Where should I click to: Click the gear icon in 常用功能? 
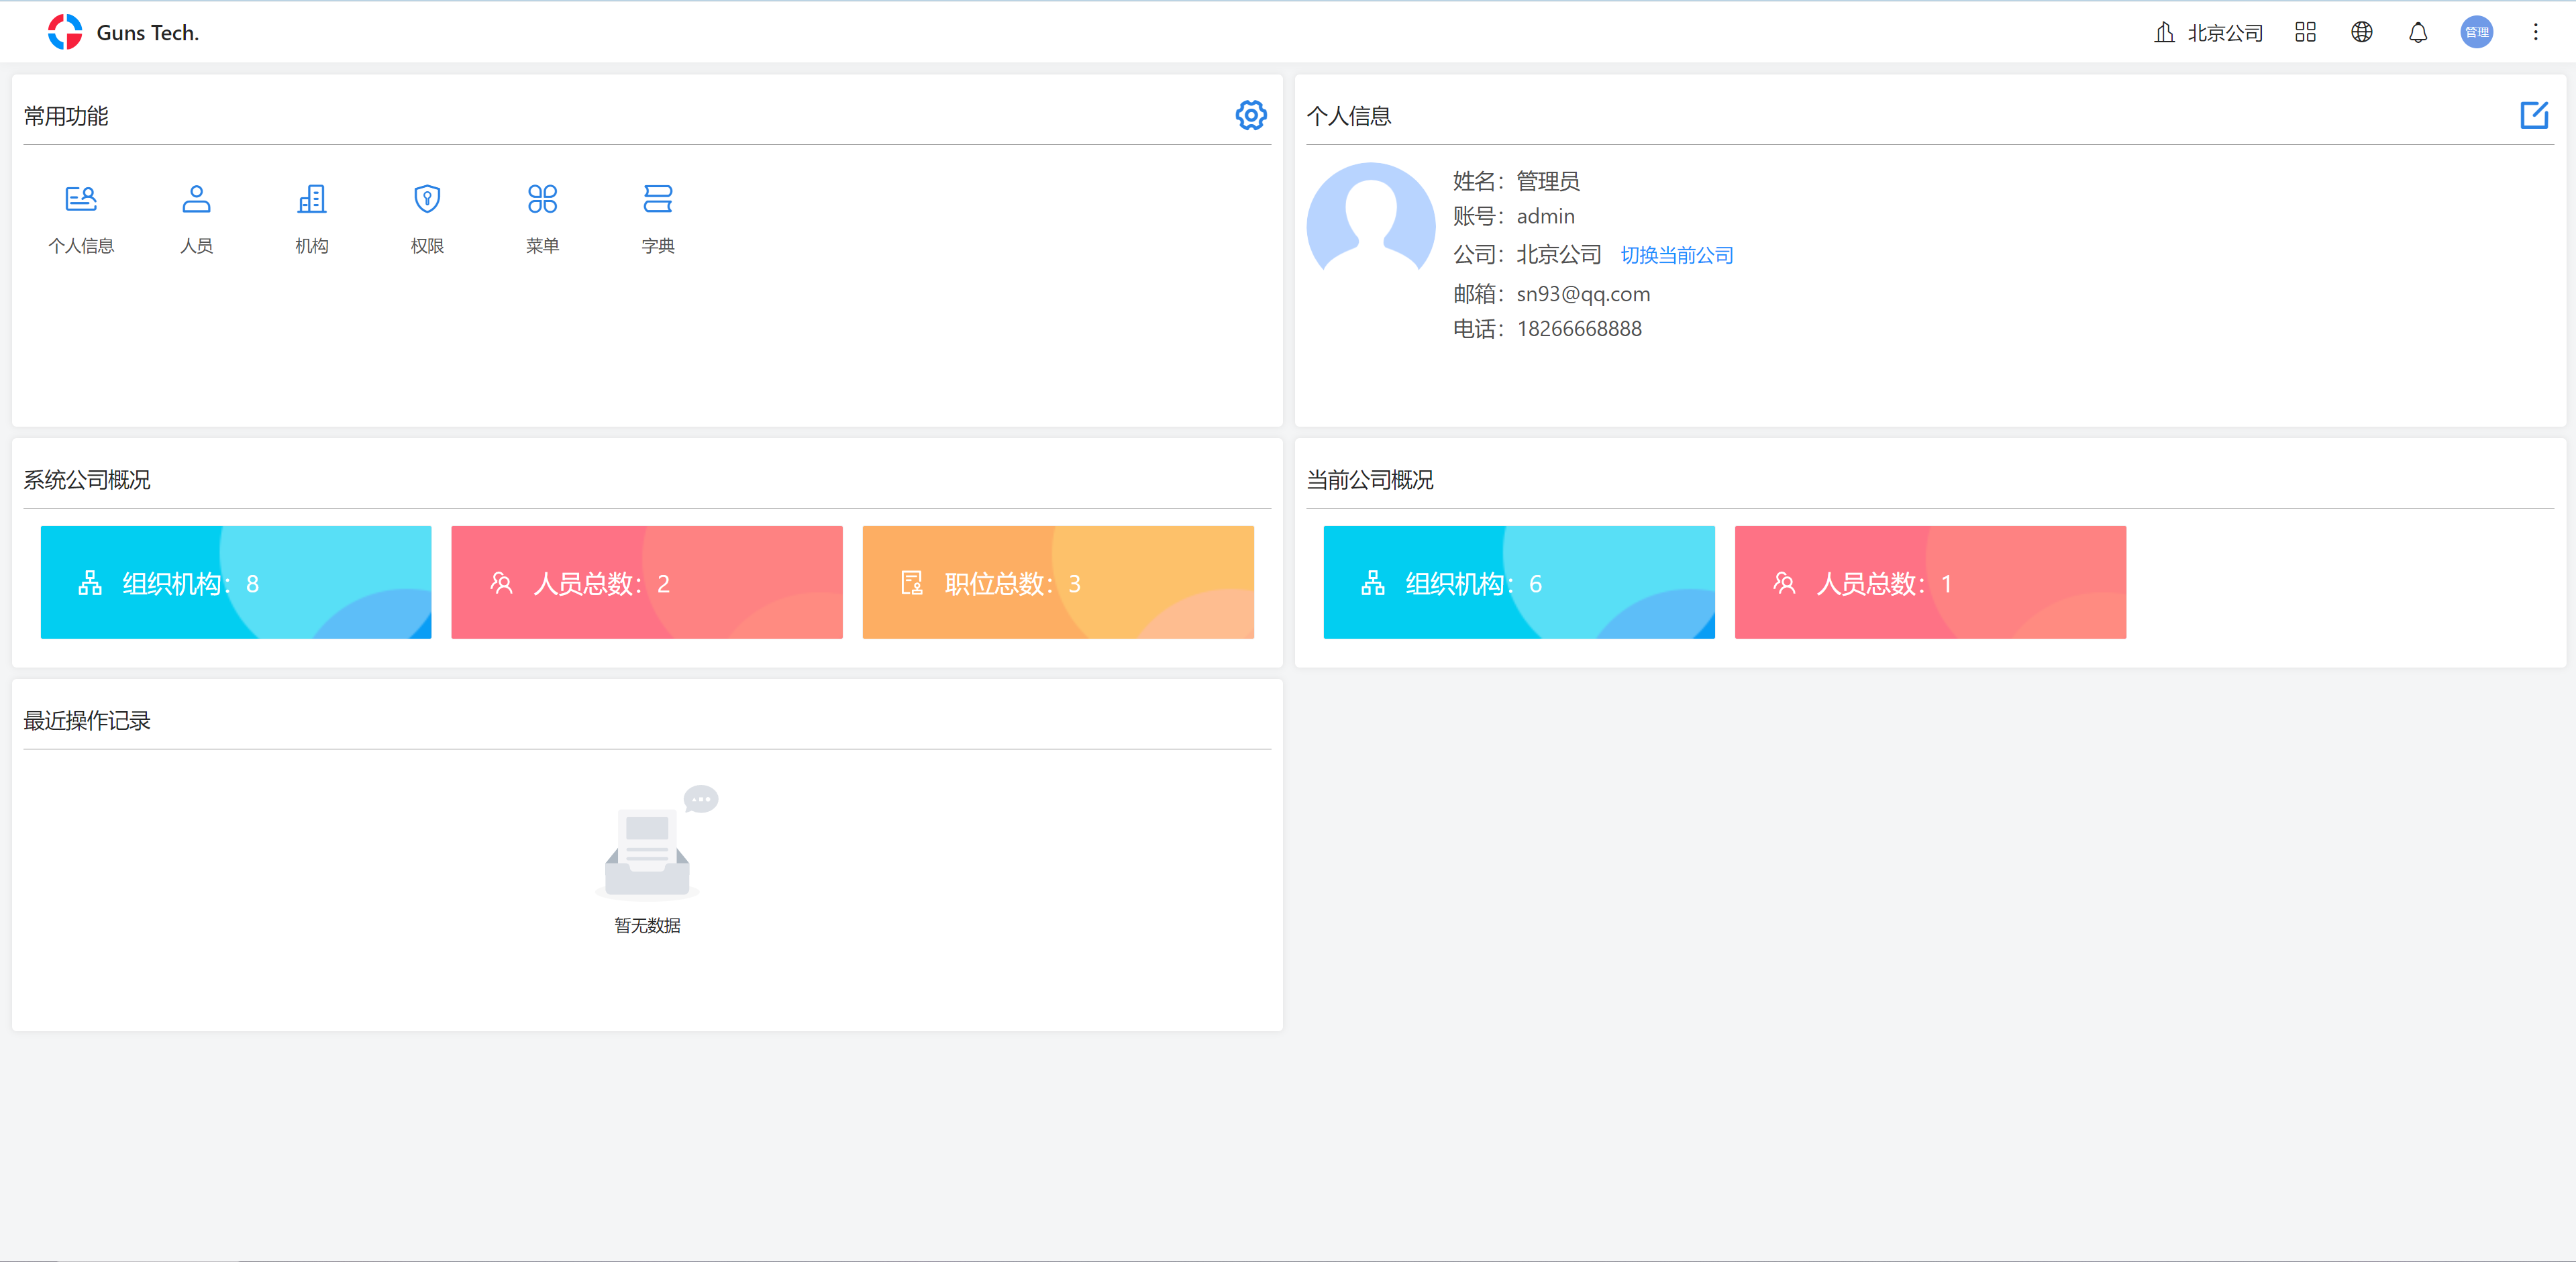click(1250, 115)
